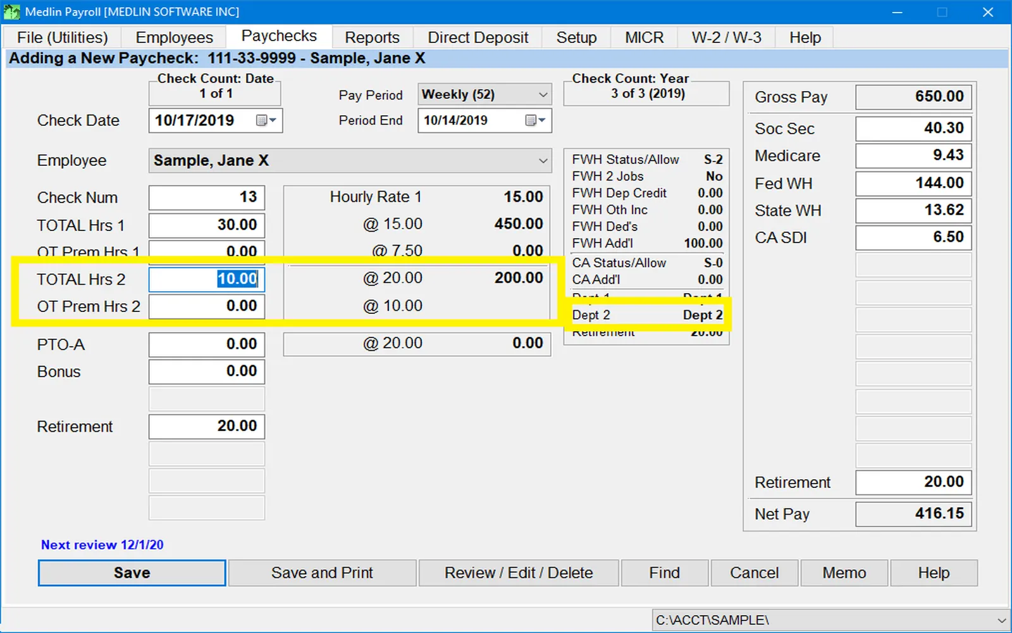Screen dimensions: 1012x633
Task: Click the Hourly Rate 1 value 15.00
Action: 523,197
